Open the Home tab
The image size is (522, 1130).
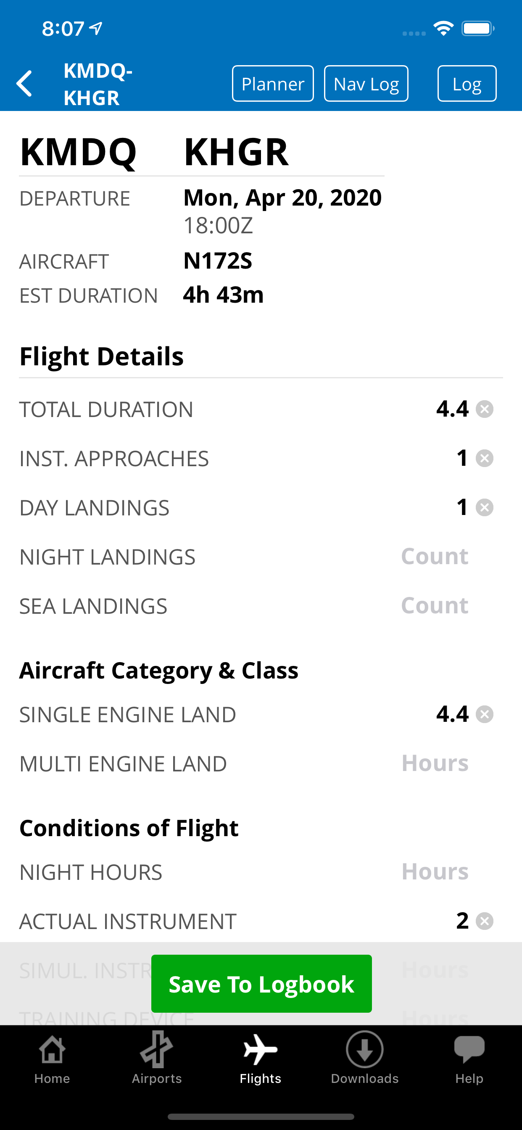pyautogui.click(x=52, y=1058)
